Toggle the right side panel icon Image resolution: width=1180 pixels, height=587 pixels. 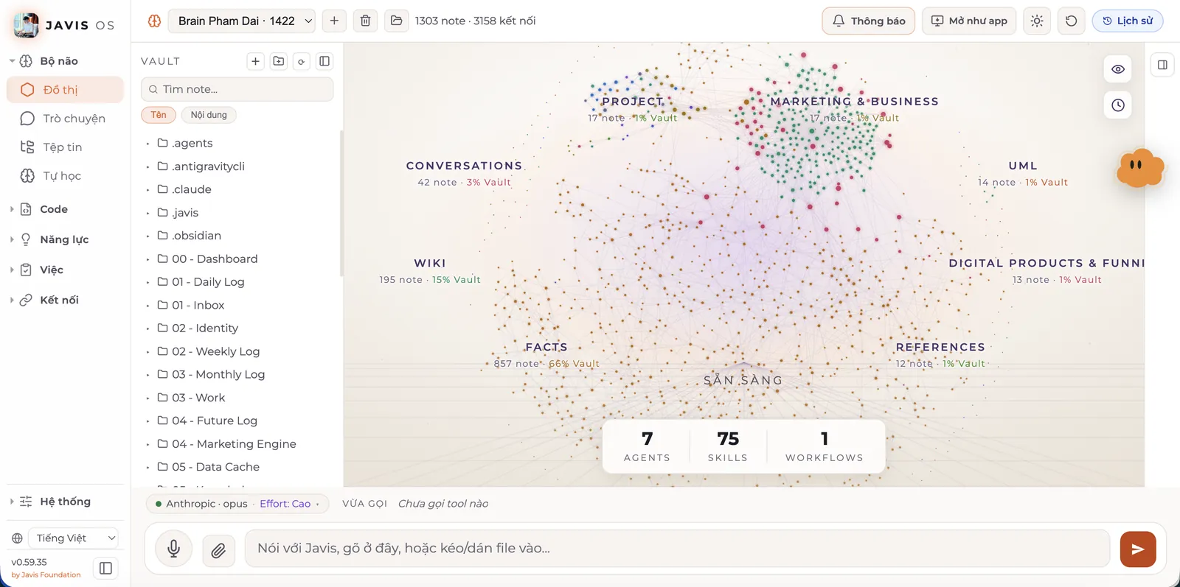click(x=1162, y=65)
